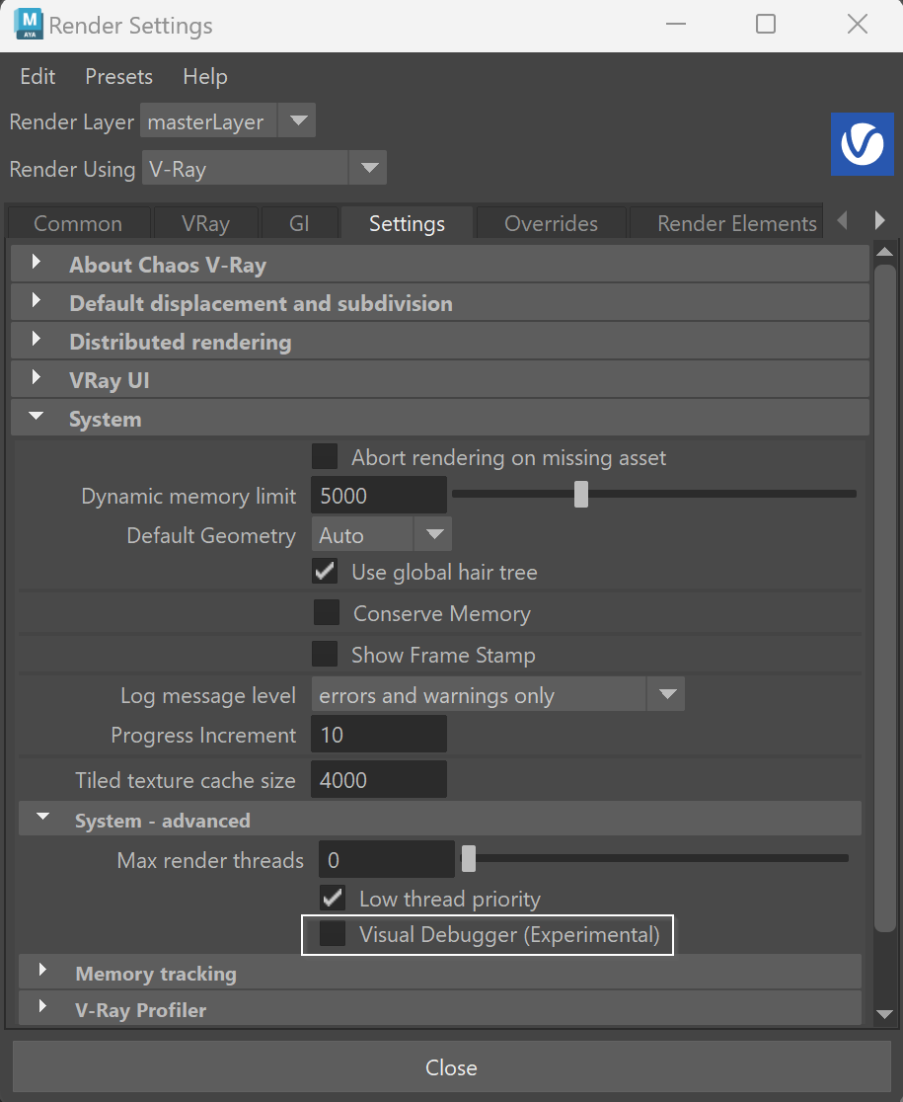This screenshot has width=903, height=1102.
Task: Uncheck Low thread priority
Action: coord(333,898)
